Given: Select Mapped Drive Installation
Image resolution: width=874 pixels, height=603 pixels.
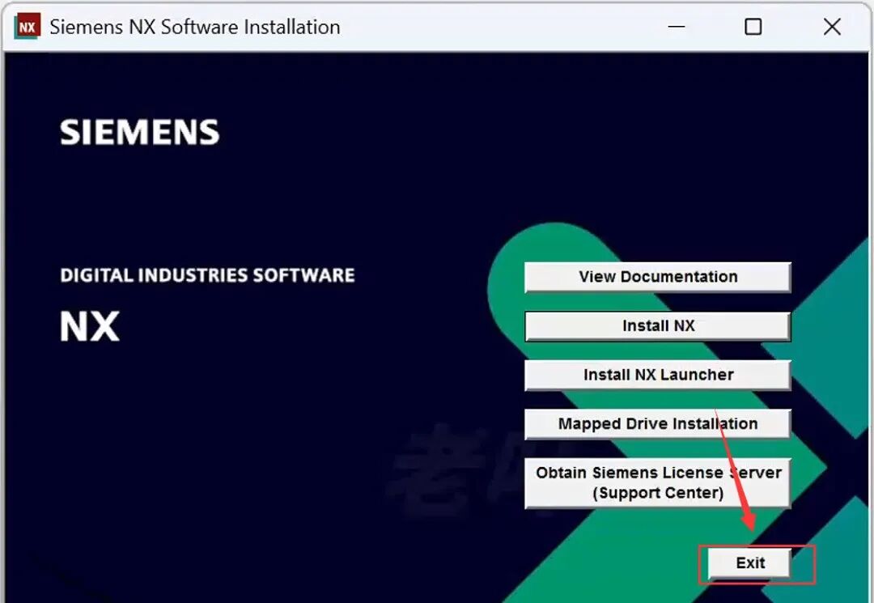Looking at the screenshot, I should coord(658,424).
